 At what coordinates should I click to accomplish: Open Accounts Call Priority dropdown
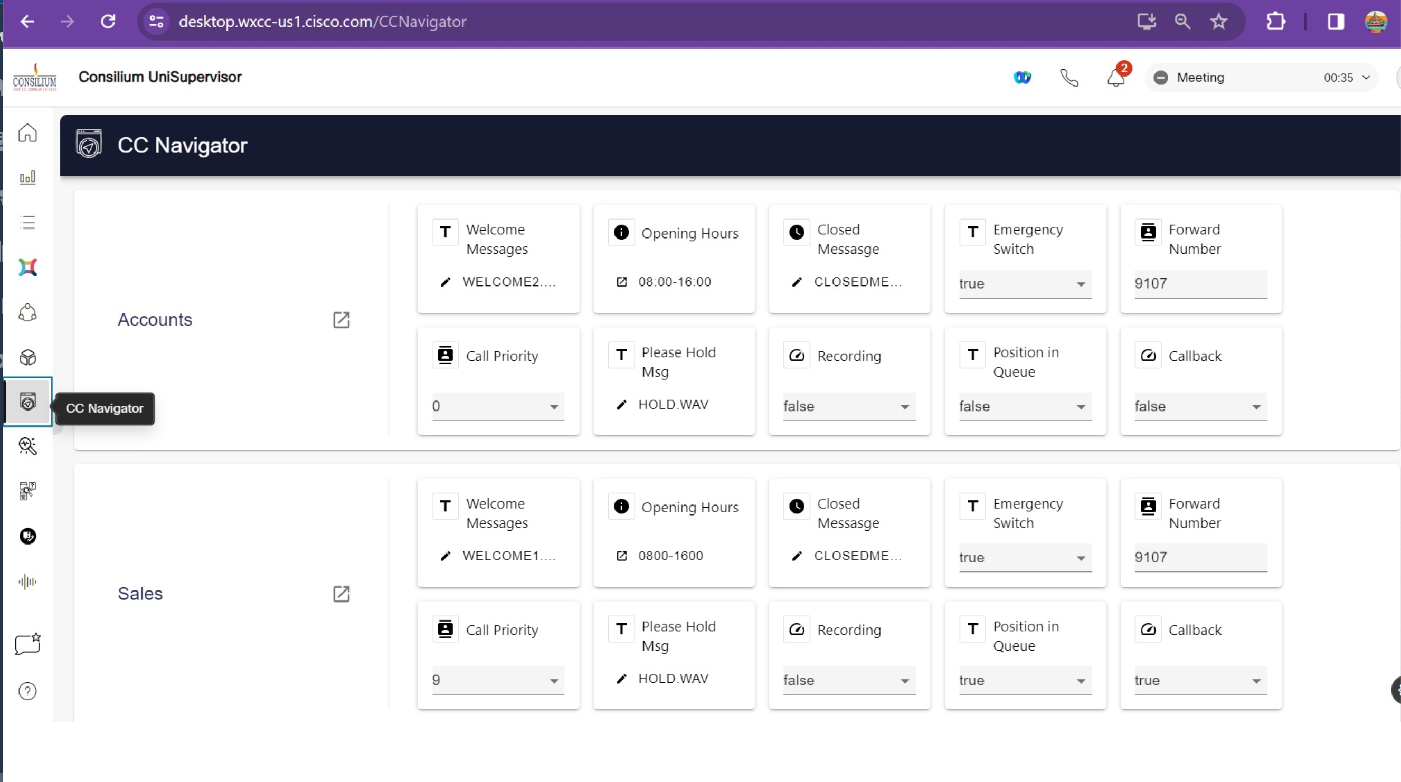click(498, 406)
